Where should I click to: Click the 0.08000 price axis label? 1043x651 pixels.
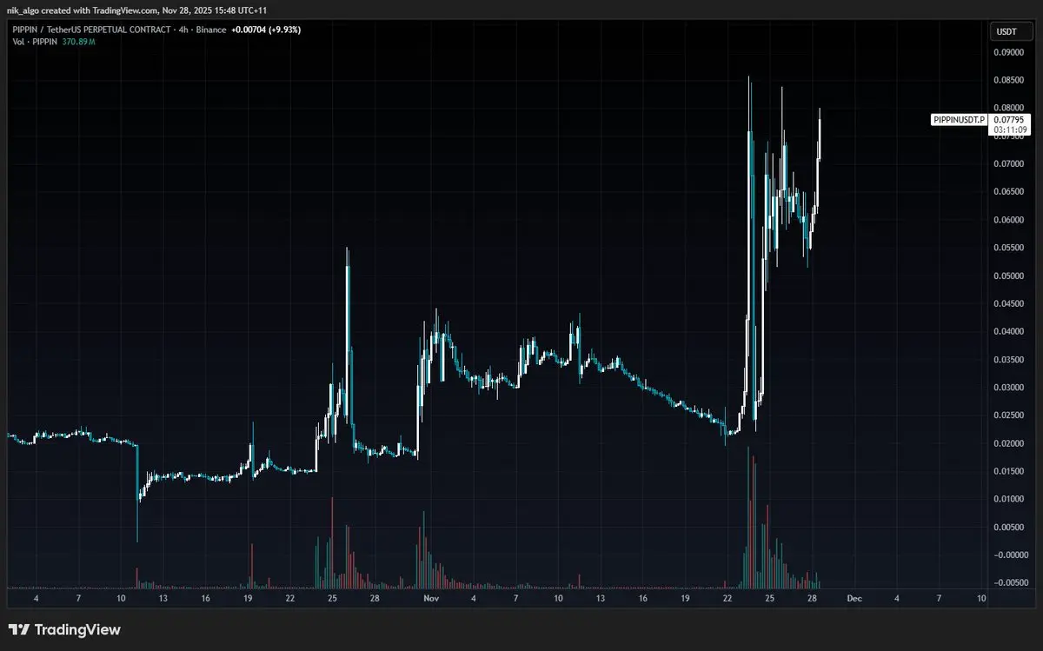point(1010,108)
